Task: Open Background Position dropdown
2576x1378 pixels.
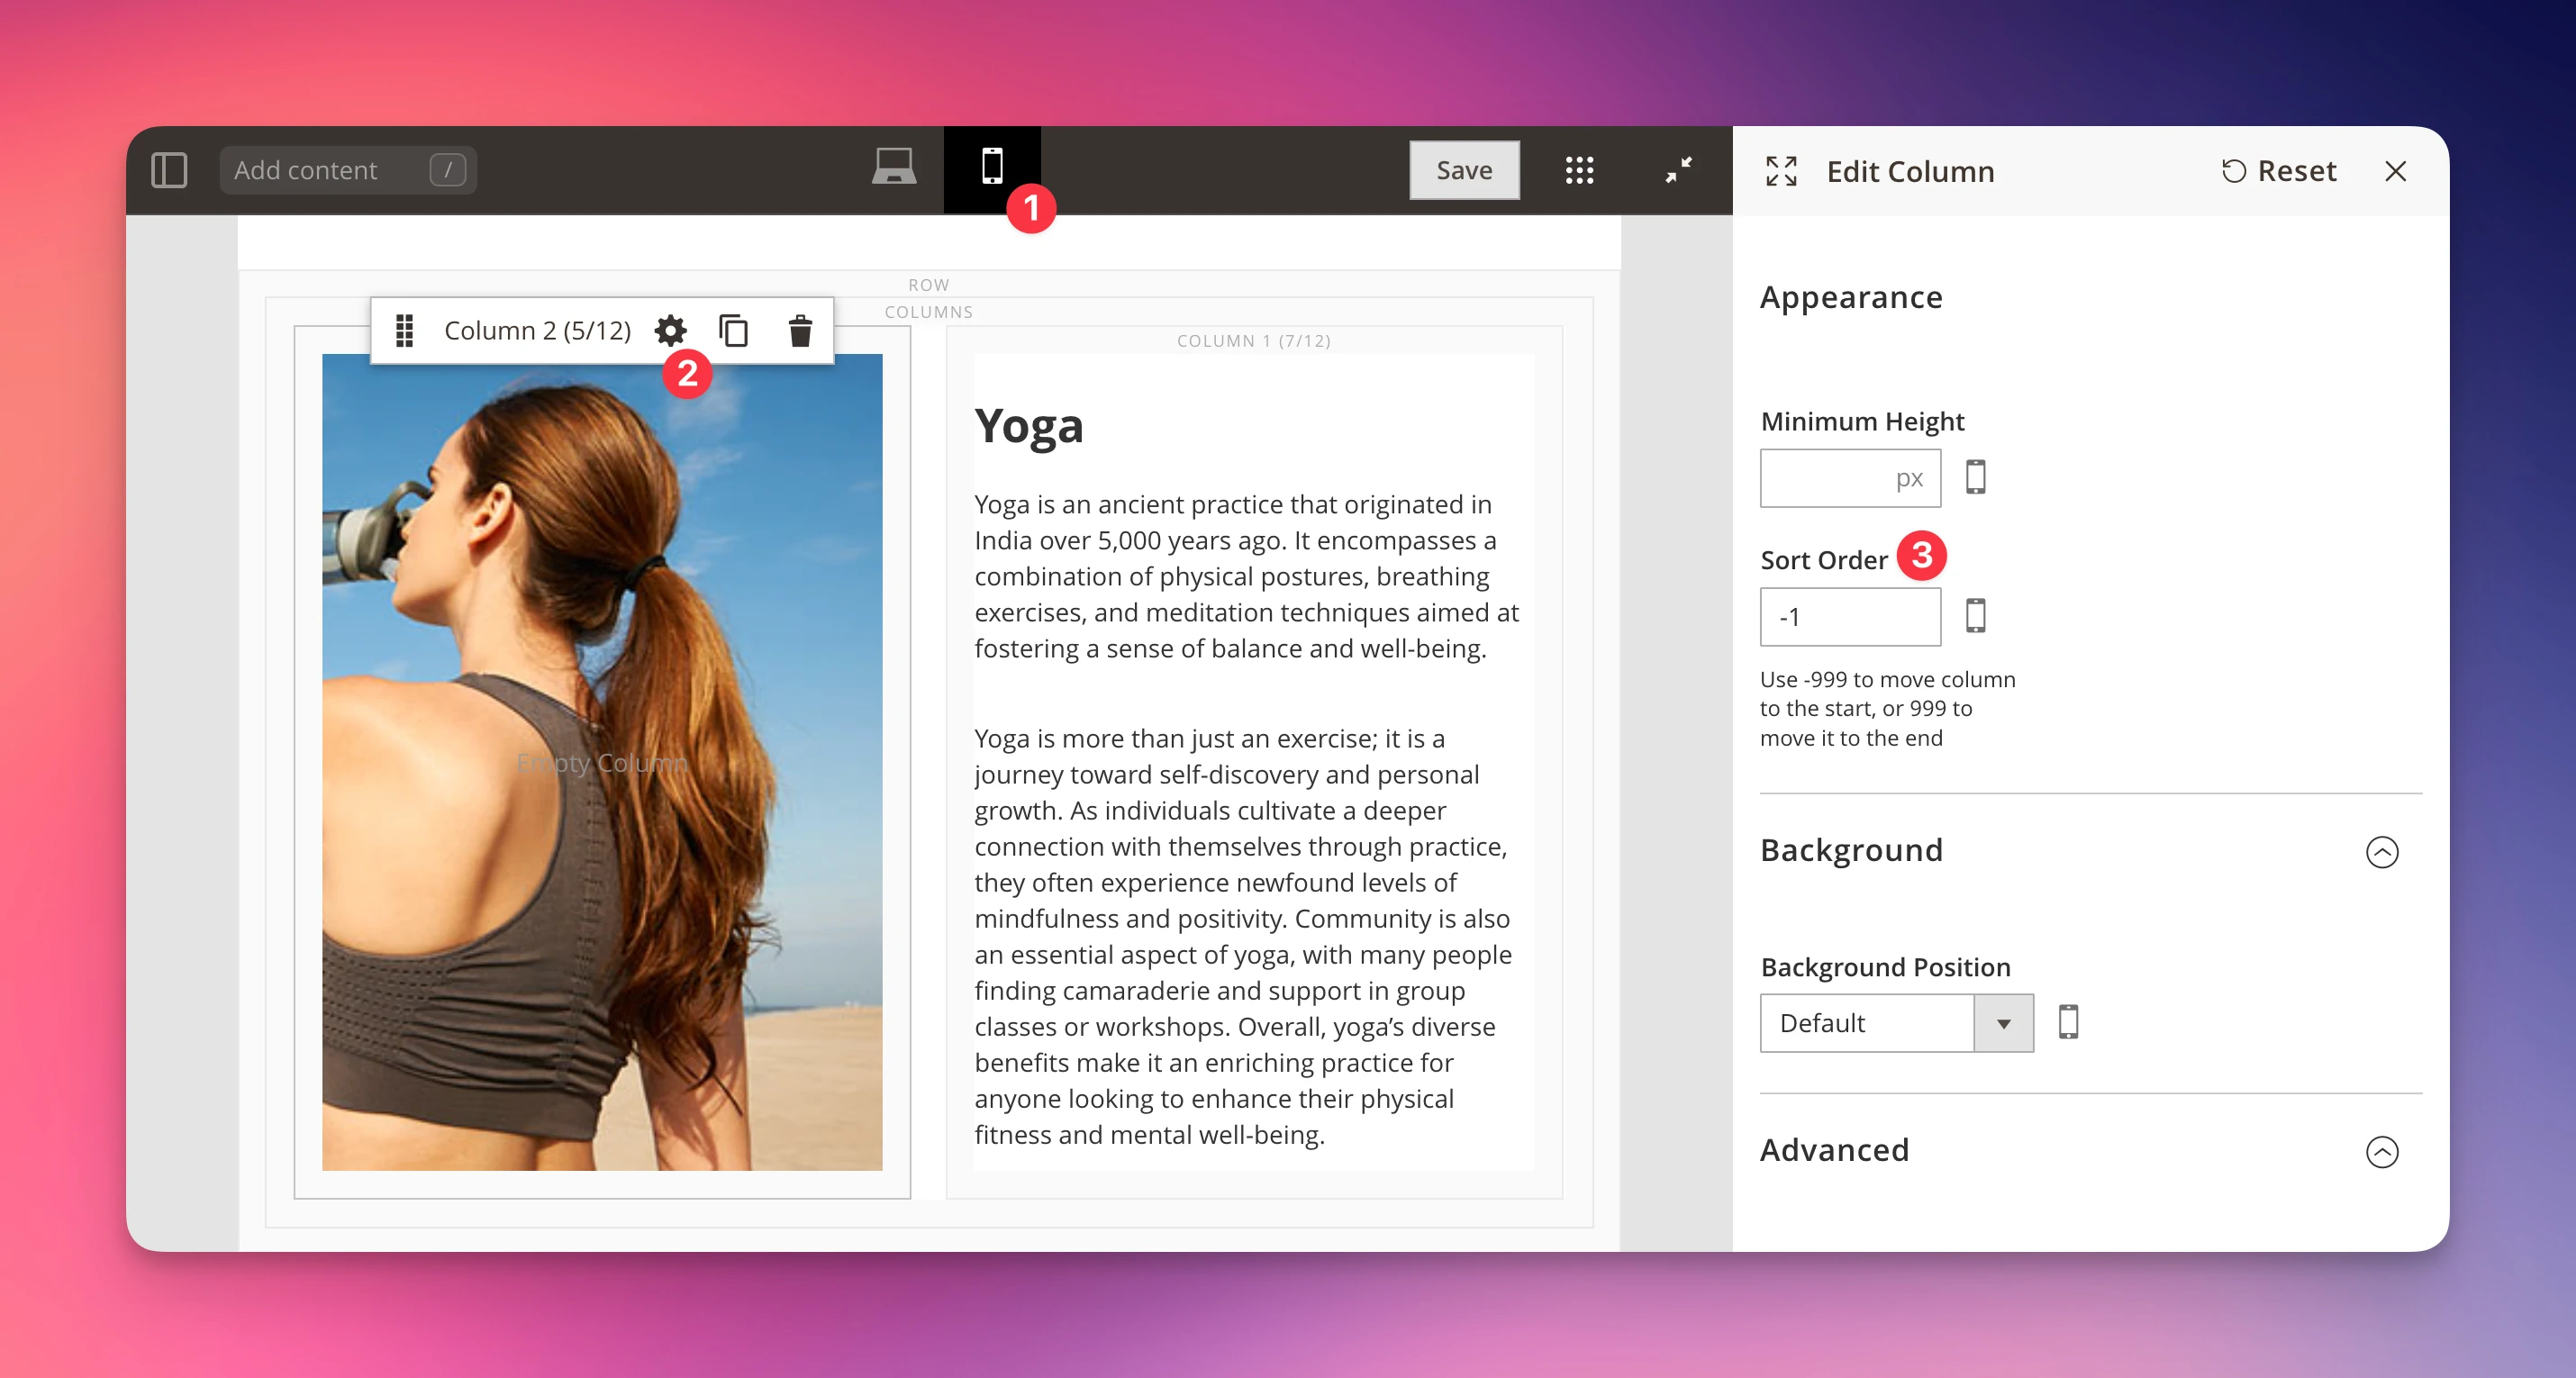Action: [x=1896, y=1022]
